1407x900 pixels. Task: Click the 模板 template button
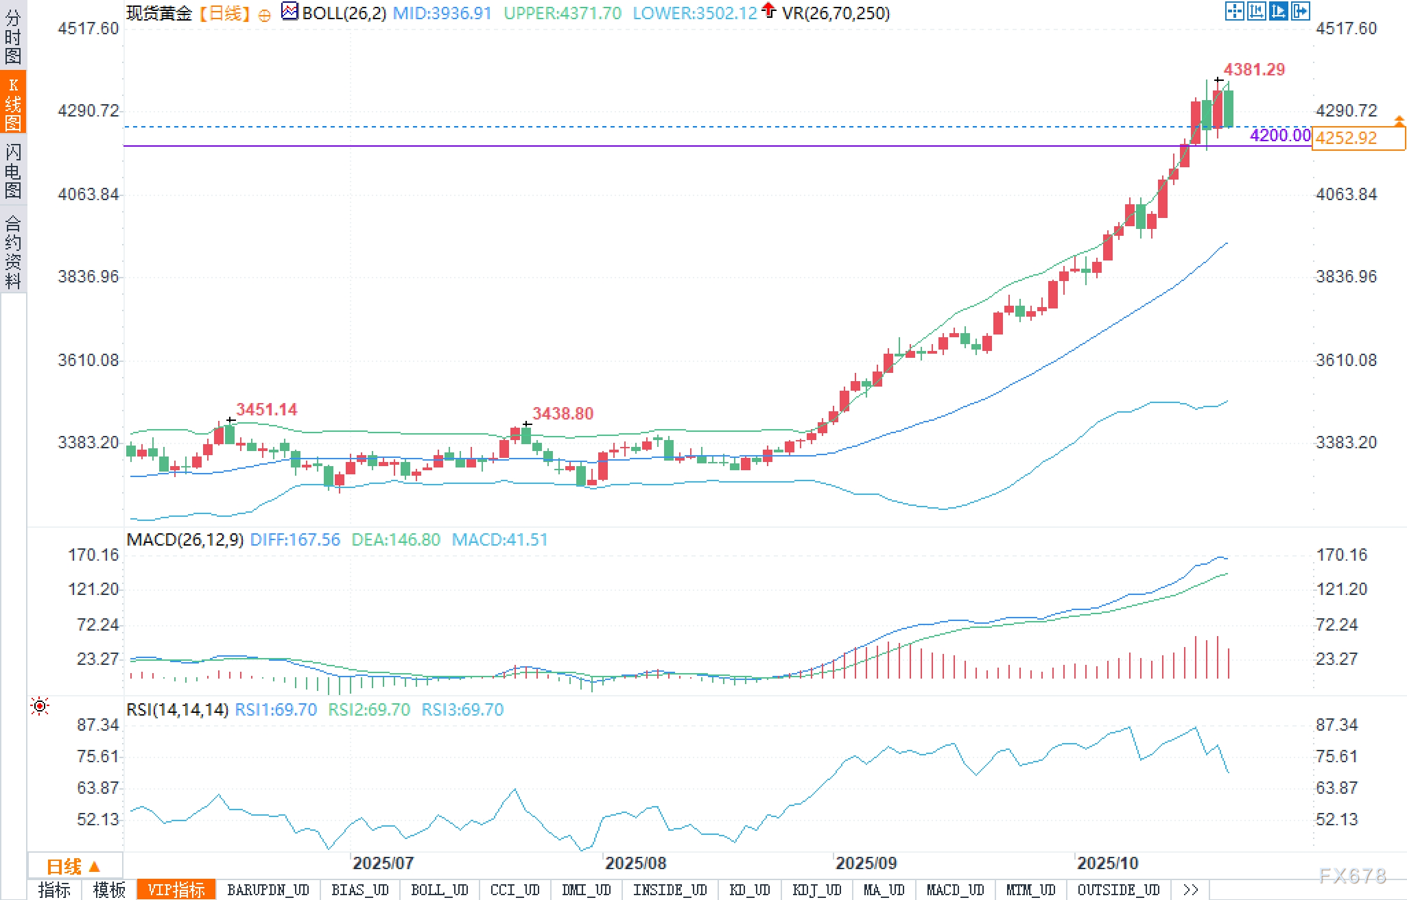tap(109, 890)
